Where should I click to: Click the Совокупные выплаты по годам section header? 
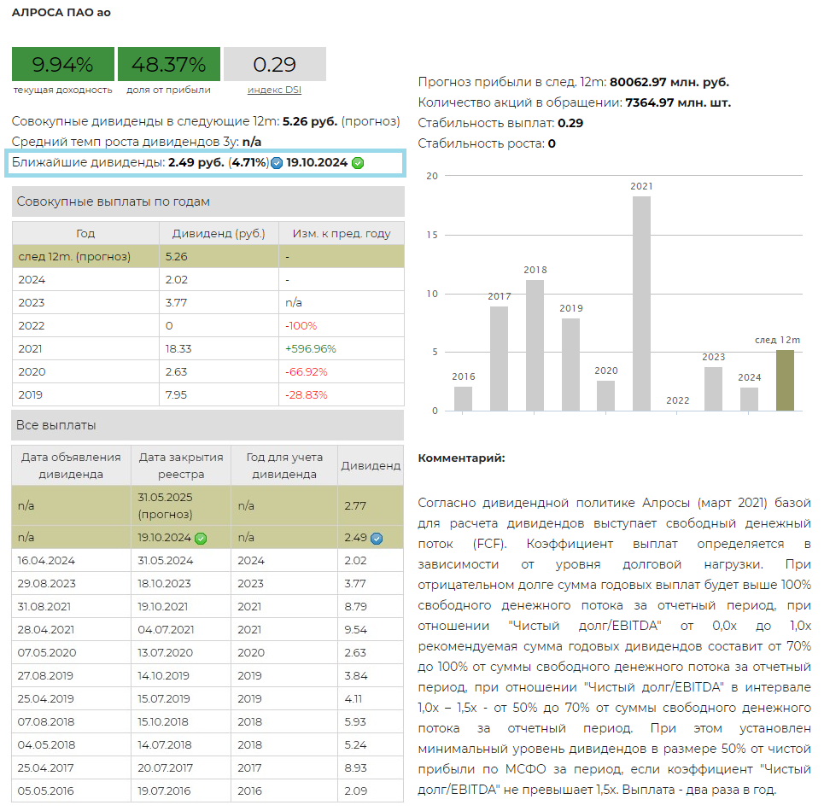coord(207,201)
